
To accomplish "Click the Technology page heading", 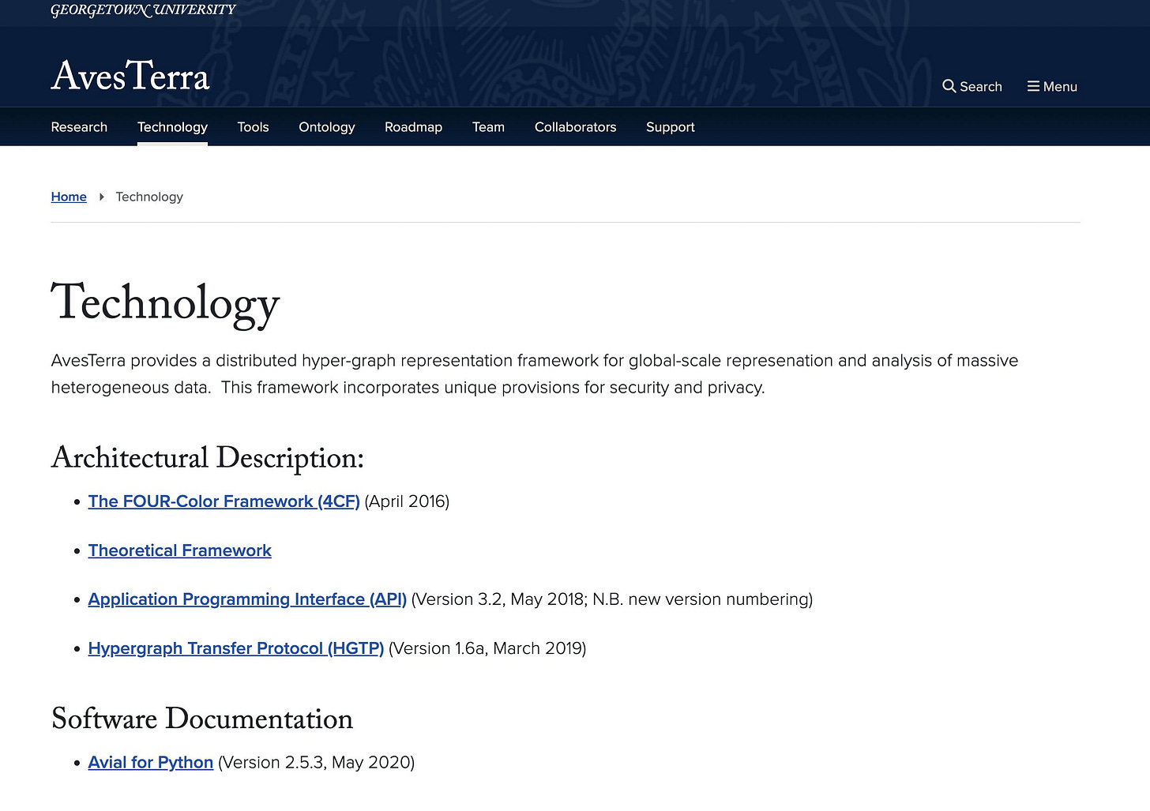I will [165, 303].
